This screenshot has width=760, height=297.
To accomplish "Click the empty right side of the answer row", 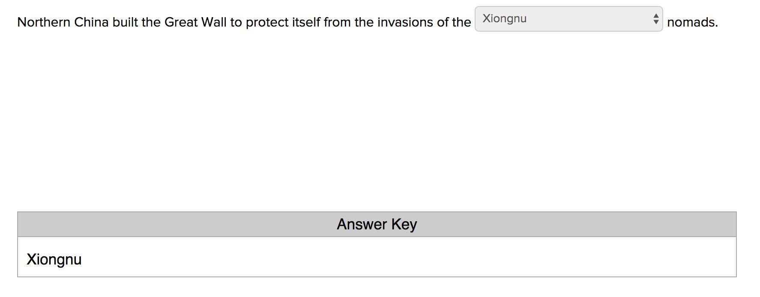I will click(514, 258).
